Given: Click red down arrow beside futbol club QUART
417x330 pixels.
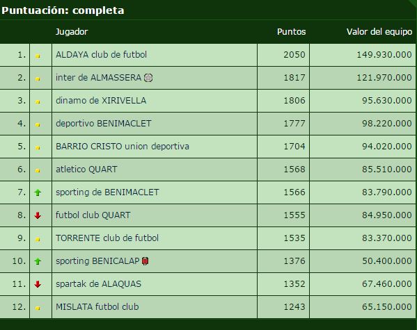Looking at the screenshot, I should [x=38, y=215].
